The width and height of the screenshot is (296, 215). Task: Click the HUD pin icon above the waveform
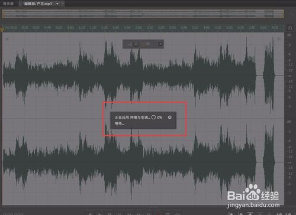click(x=160, y=44)
